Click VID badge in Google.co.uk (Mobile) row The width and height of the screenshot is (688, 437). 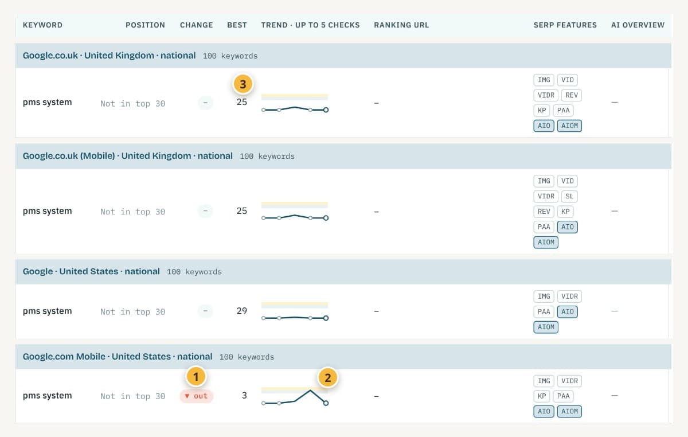(567, 181)
